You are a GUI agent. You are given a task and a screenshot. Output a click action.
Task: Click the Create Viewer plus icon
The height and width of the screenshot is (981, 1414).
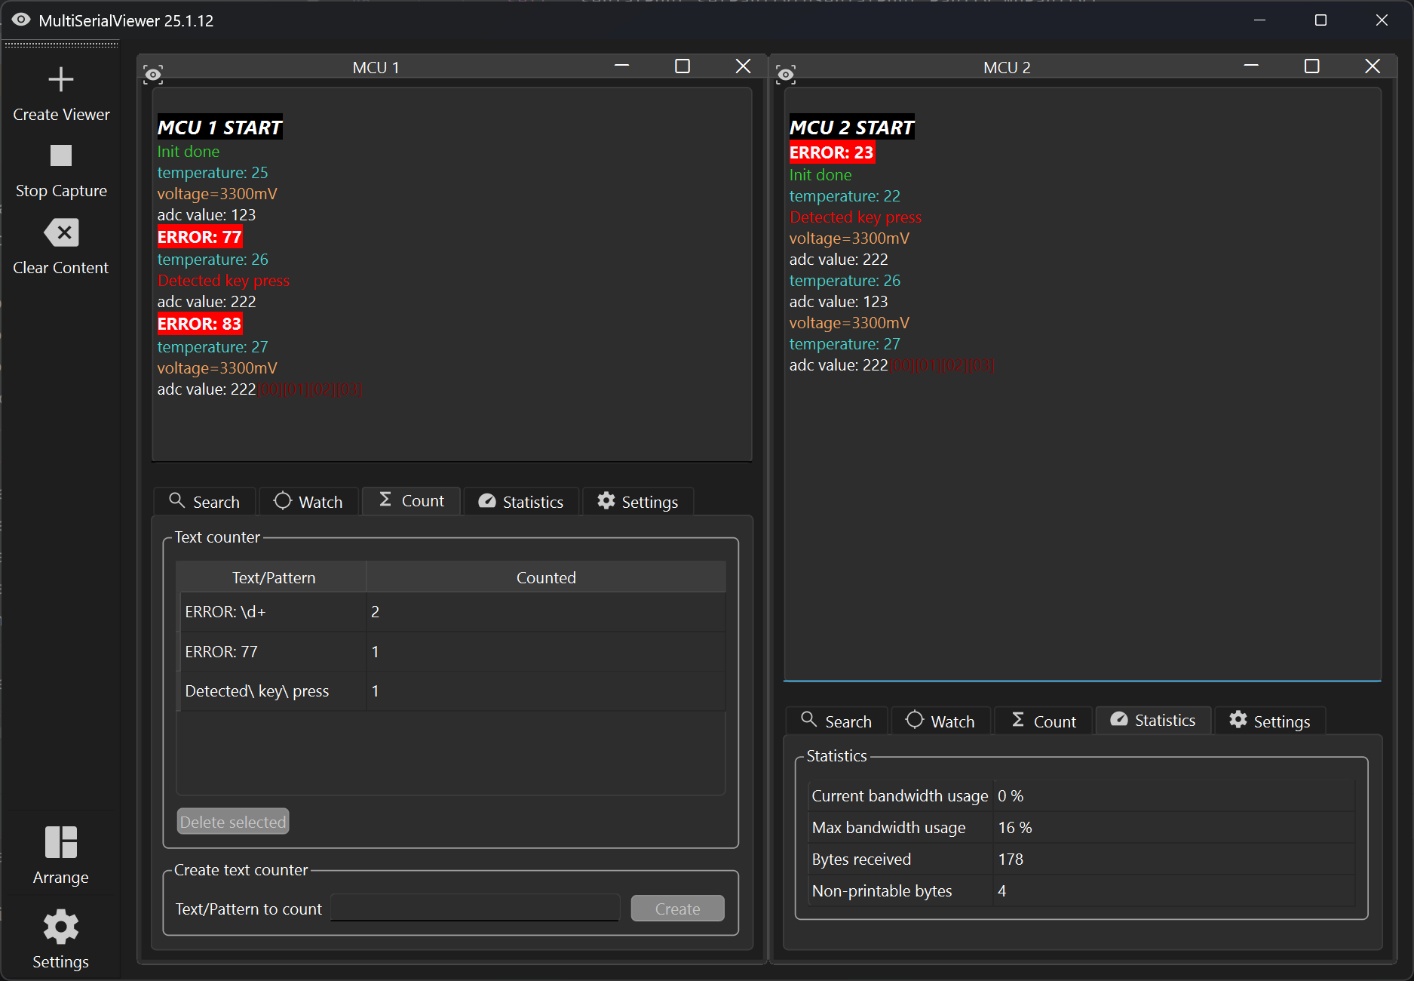[x=61, y=79]
